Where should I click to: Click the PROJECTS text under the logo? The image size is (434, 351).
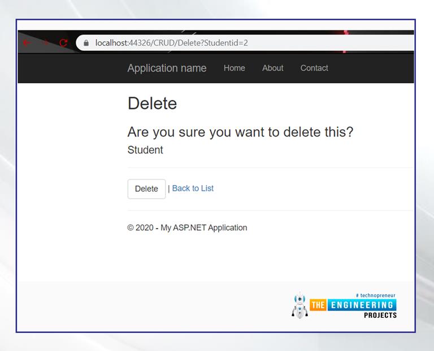click(x=380, y=315)
